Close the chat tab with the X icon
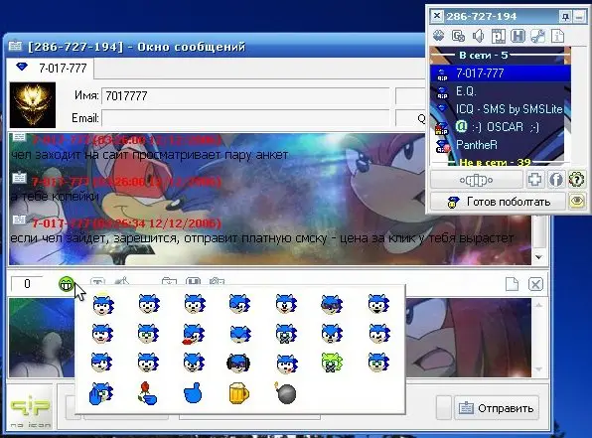 [x=535, y=284]
